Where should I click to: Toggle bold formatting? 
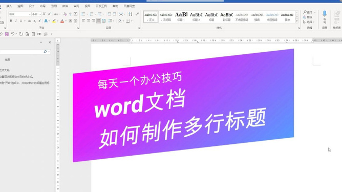[x=11, y=21]
